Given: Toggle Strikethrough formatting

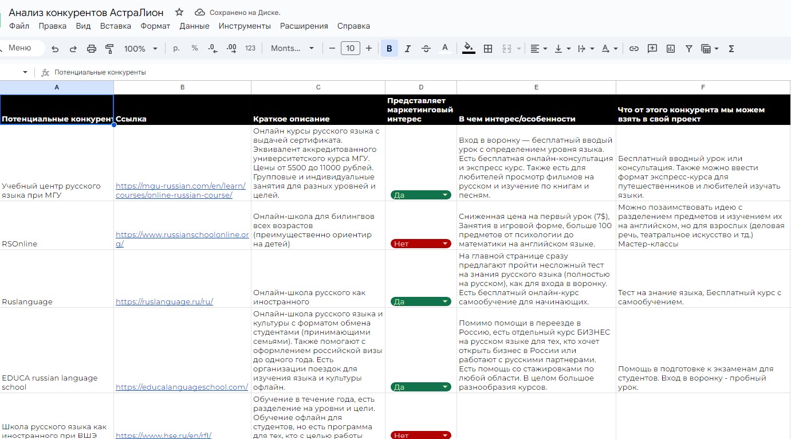Looking at the screenshot, I should click(x=426, y=49).
